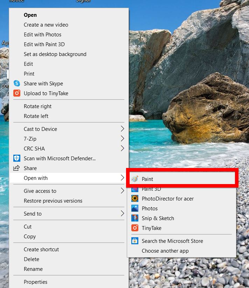Click the Paint palette icon in submenu
Image resolution: width=249 pixels, height=288 pixels.
pyautogui.click(x=135, y=179)
